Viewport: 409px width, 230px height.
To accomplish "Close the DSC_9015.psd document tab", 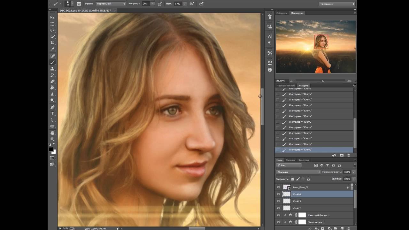I will point(115,11).
